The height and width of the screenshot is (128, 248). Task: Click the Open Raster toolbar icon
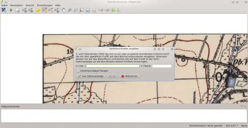4,10
